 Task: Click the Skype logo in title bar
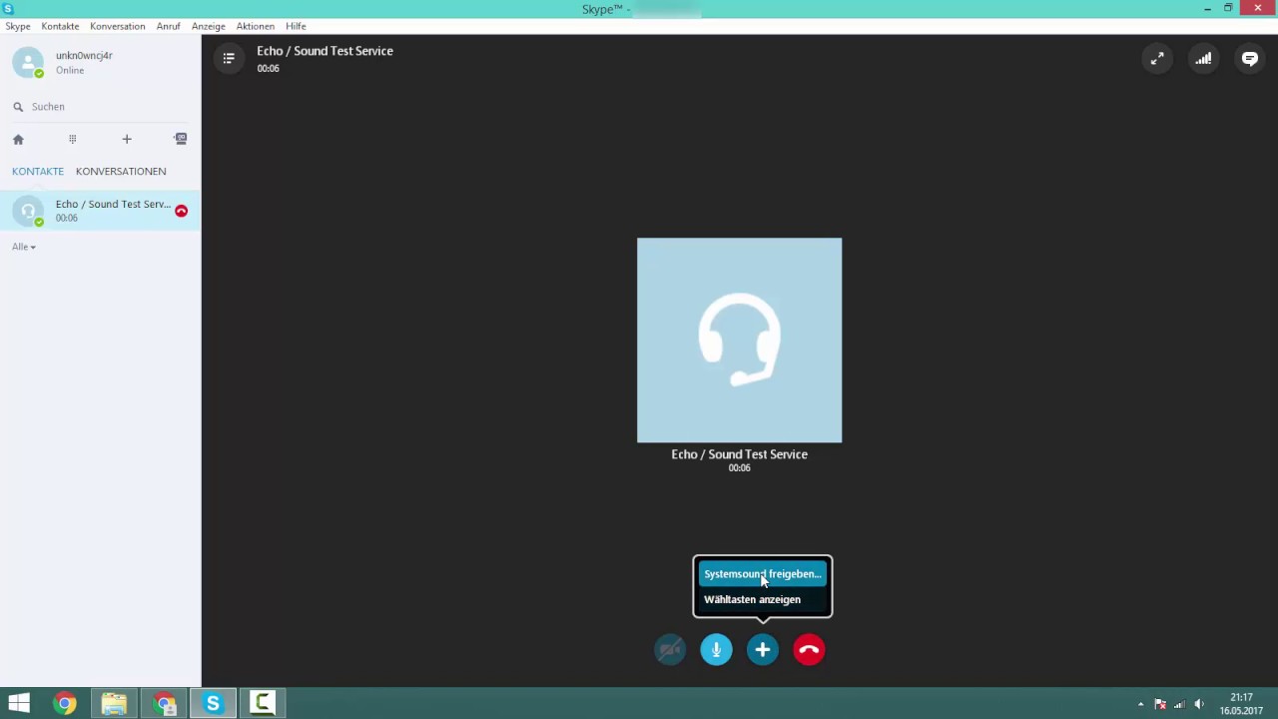[9, 8]
